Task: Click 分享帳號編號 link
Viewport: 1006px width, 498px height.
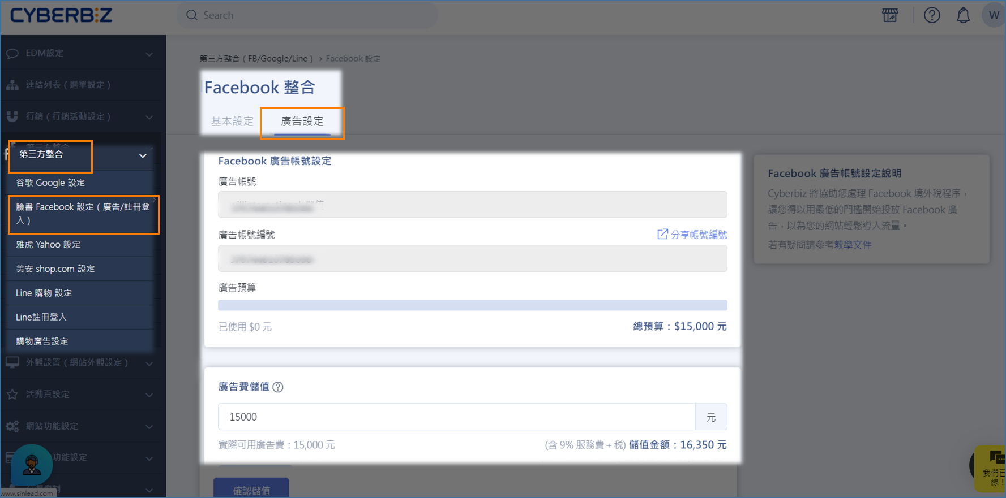Action: coord(699,234)
